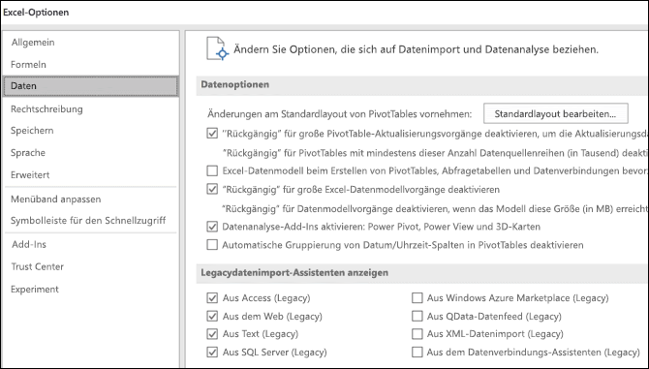Enable Automatische Gruppierung von Datum/Uhrzeit-Spalten deaktivieren
The width and height of the screenshot is (649, 369).
[212, 245]
